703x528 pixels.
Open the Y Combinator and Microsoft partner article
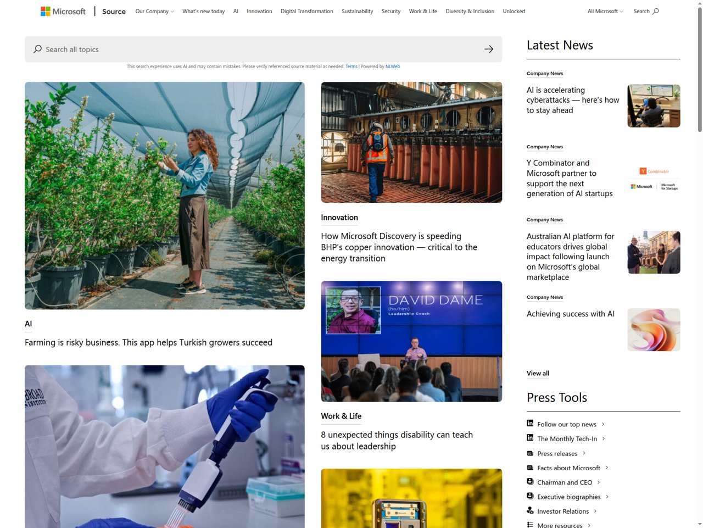[570, 178]
